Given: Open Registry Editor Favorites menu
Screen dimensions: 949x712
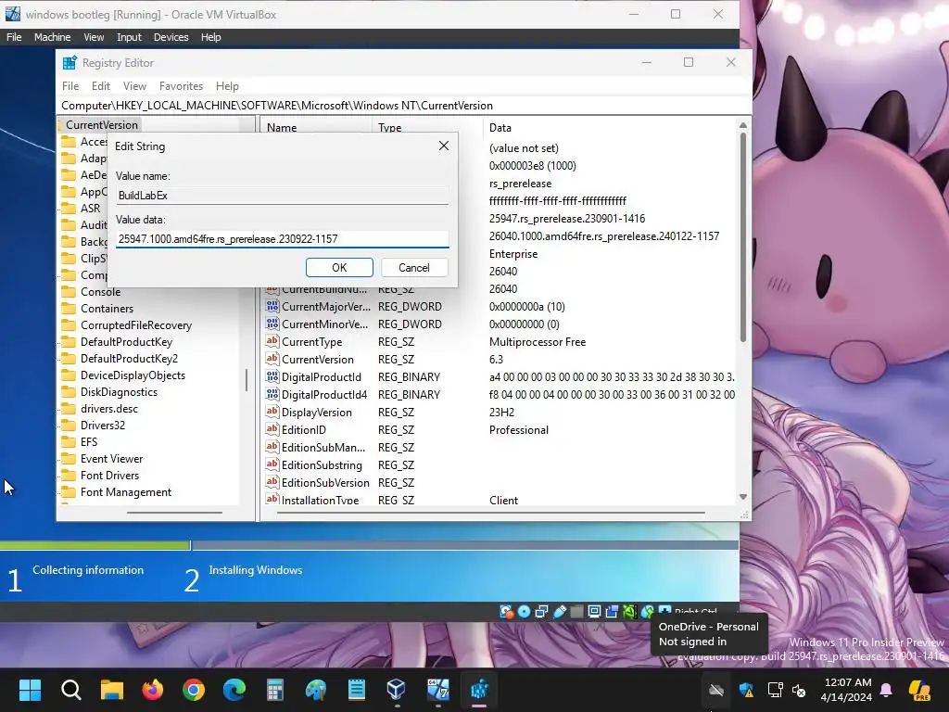Looking at the screenshot, I should pos(181,86).
